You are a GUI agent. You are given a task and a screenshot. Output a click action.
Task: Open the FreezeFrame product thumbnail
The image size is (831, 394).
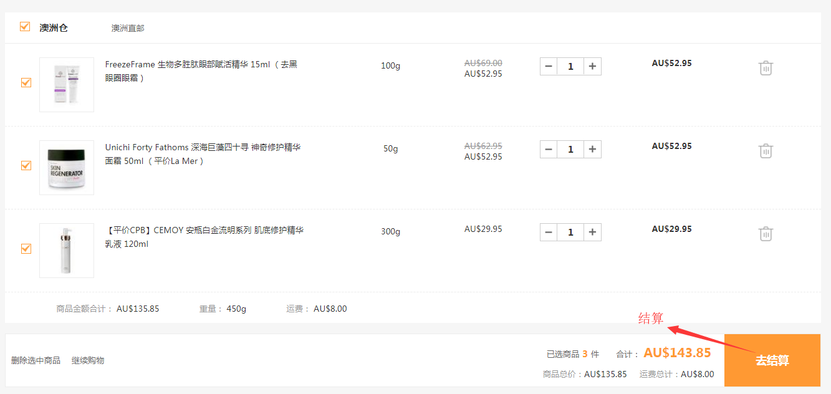67,85
